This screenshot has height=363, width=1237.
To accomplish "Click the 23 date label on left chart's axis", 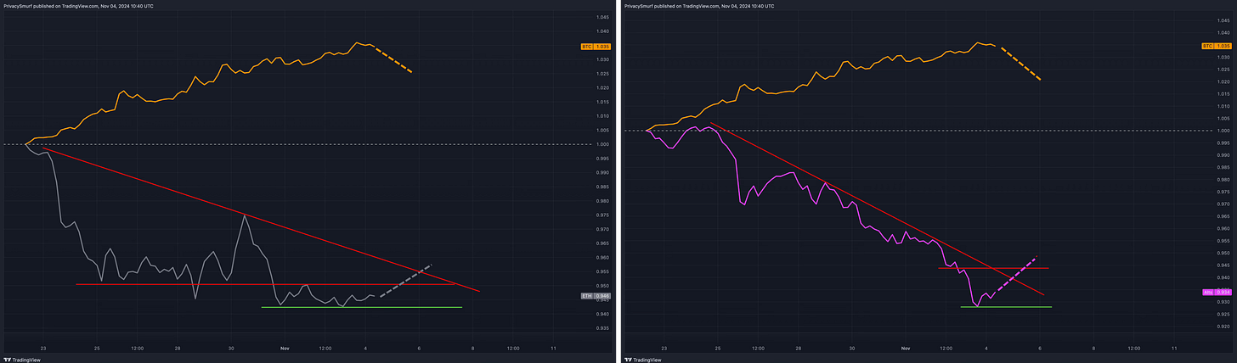I will 43,348.
